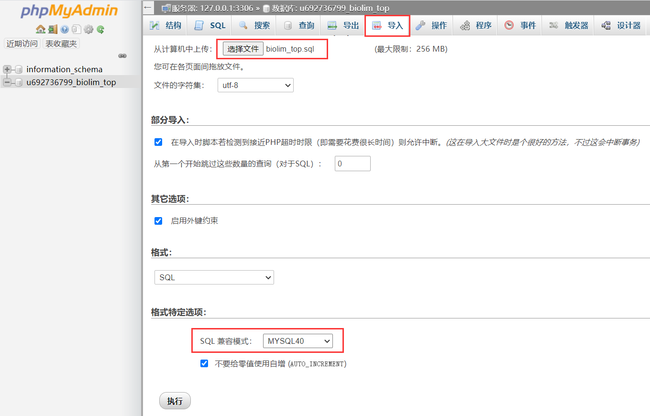The image size is (650, 416).
Task: Open the 表收藏夹 favorites button
Action: coord(61,44)
